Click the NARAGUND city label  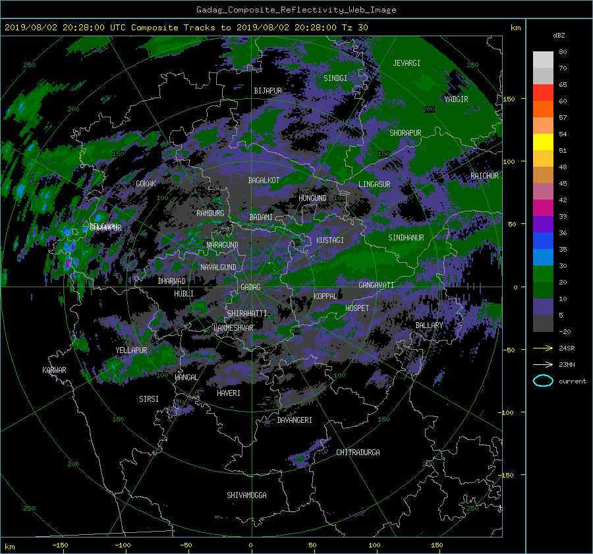pos(223,244)
